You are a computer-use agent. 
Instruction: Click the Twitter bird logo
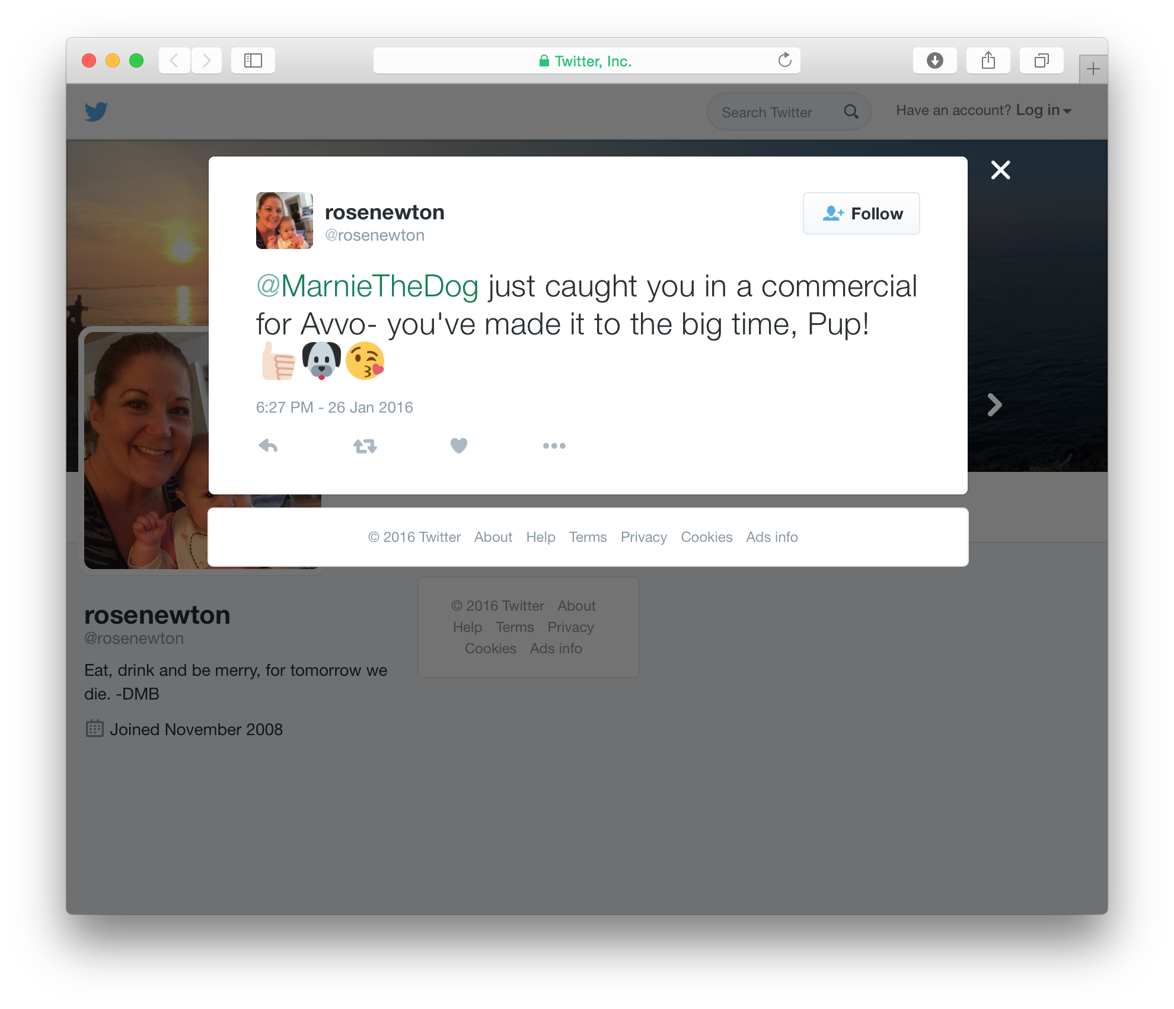click(96, 111)
